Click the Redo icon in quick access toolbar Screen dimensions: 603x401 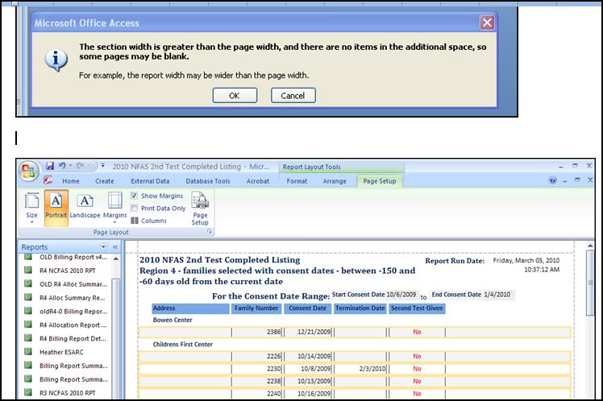click(x=80, y=166)
